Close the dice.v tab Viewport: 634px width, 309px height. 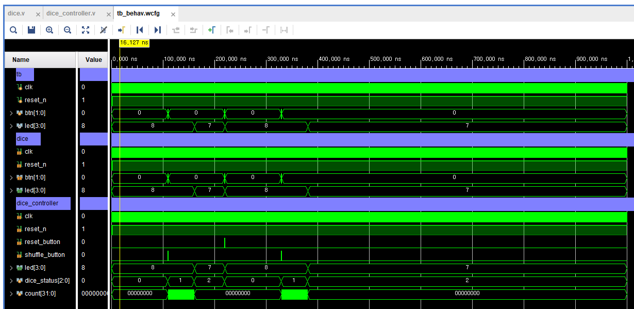pyautogui.click(x=38, y=14)
